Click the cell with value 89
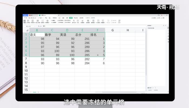This screenshot has height=108, width=189. click(x=52, y=55)
